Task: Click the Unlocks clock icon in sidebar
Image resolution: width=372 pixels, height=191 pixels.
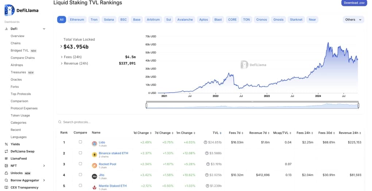Action: click(x=6, y=173)
